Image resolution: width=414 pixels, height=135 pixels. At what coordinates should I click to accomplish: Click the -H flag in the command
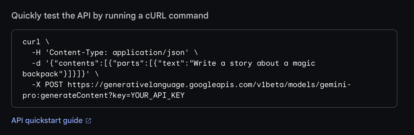(x=36, y=53)
